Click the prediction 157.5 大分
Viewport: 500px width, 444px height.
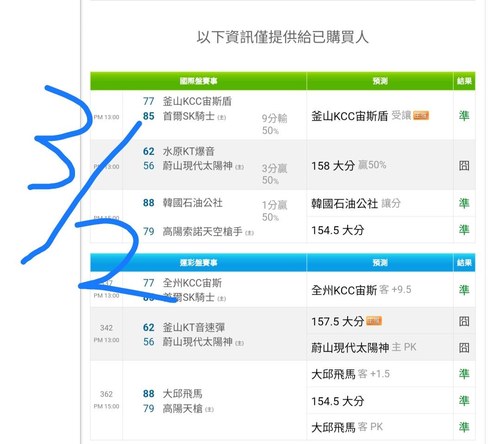337,321
